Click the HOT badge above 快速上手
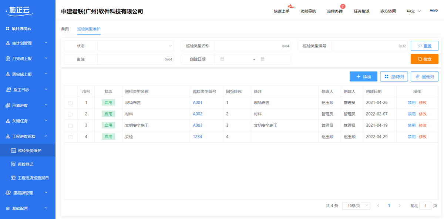Viewport: 444px width, 219px height. (291, 6)
